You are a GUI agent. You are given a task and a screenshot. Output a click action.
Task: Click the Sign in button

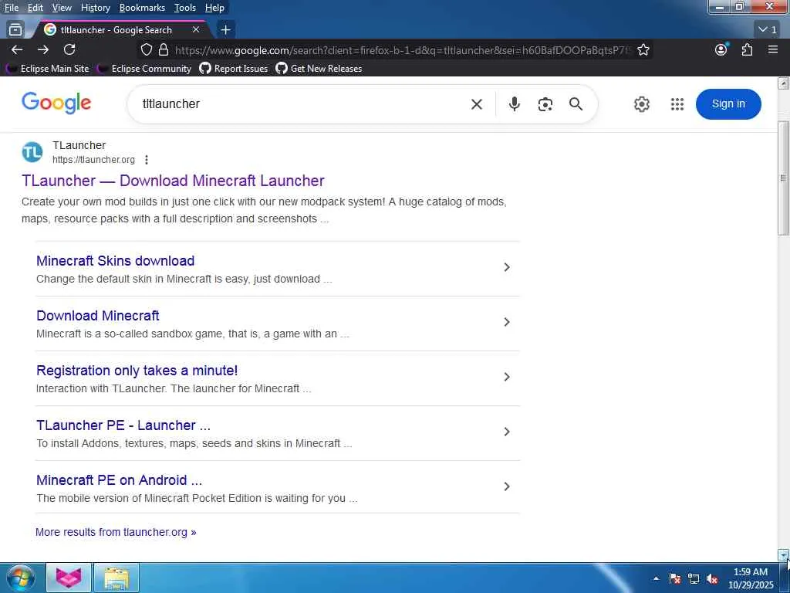[x=728, y=104]
